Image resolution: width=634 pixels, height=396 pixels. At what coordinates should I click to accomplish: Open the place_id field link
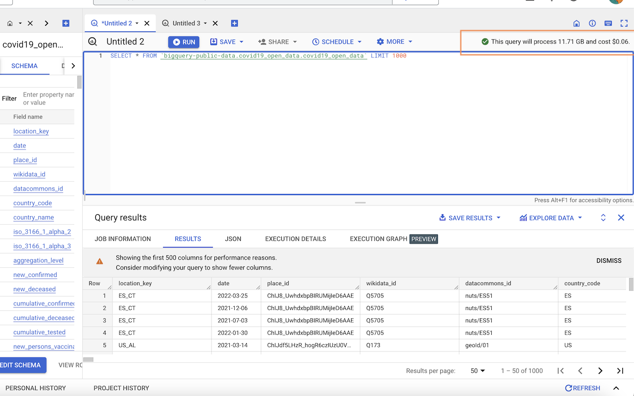(25, 160)
